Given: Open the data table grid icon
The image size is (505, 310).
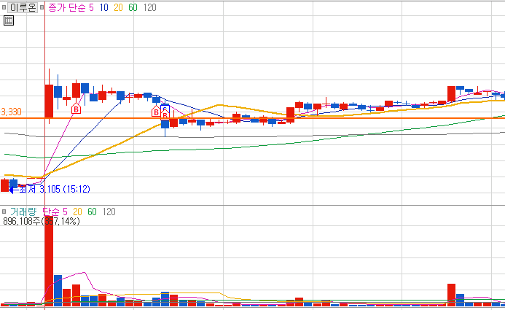Looking at the screenshot, I should (9, 20).
